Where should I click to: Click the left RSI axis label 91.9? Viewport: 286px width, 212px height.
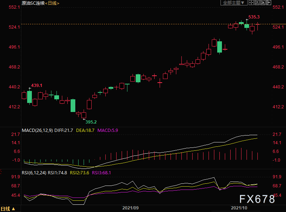(x=16, y=177)
